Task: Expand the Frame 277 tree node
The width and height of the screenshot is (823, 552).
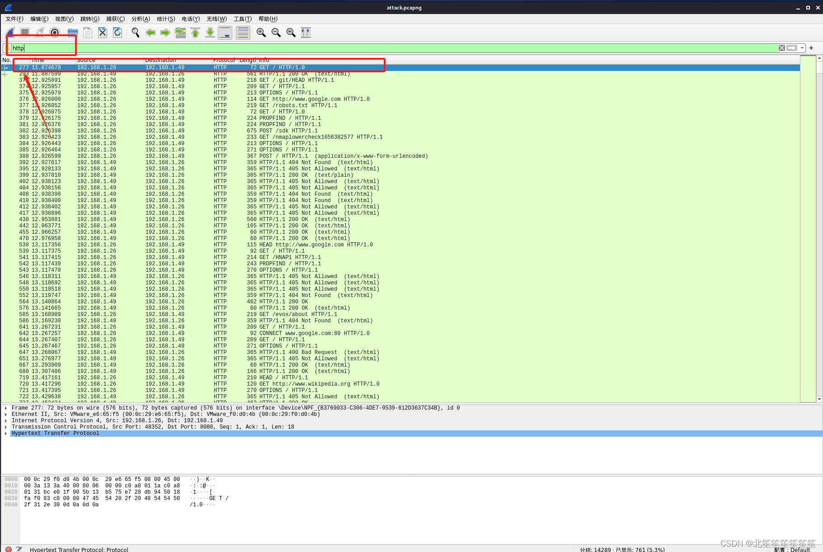Action: click(5, 408)
